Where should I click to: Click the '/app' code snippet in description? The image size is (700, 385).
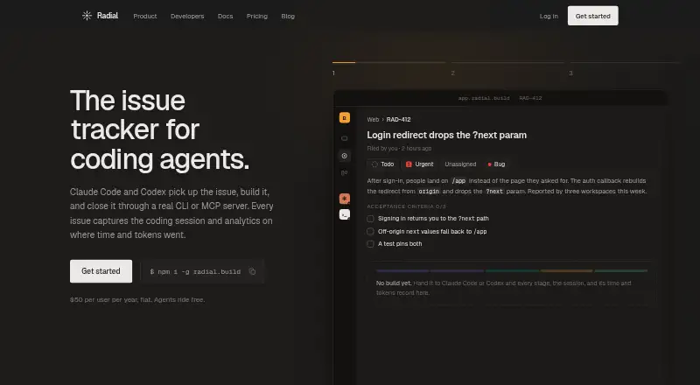pos(458,181)
